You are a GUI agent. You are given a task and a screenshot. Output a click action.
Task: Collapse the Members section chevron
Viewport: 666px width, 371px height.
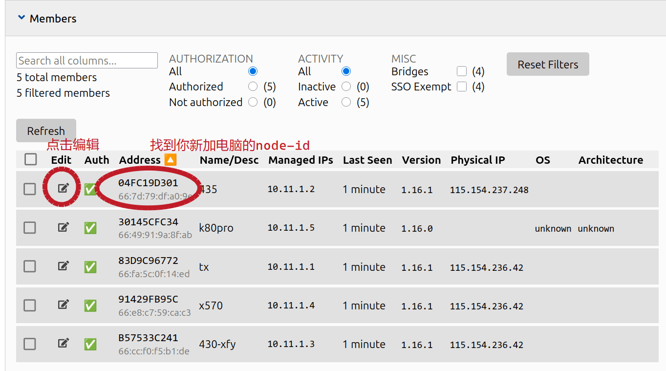21,18
